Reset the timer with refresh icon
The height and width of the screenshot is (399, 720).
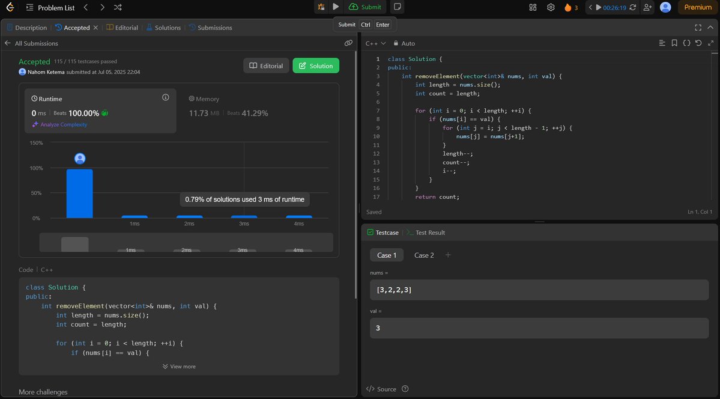click(x=633, y=7)
